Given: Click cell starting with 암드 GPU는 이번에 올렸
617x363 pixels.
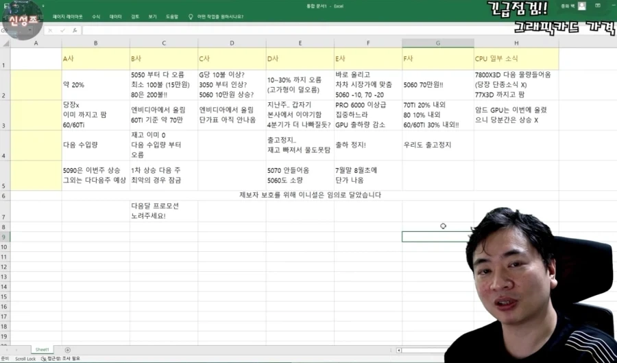Looking at the screenshot, I should tap(516, 115).
